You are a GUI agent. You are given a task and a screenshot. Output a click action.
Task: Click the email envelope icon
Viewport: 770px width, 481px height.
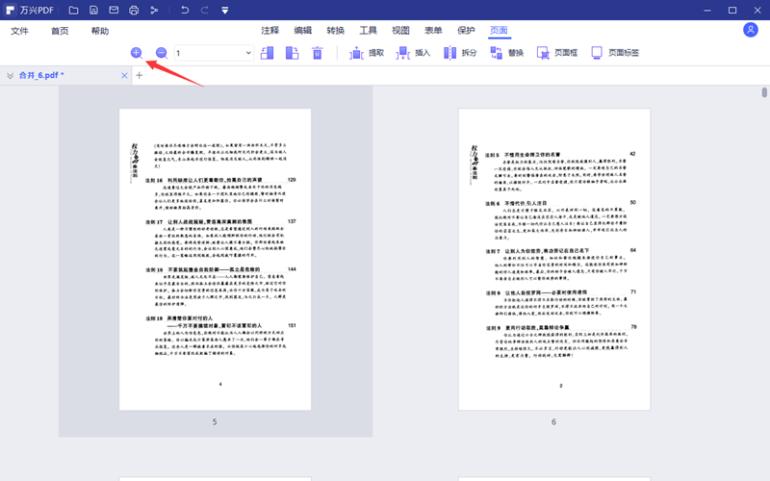coord(114,11)
